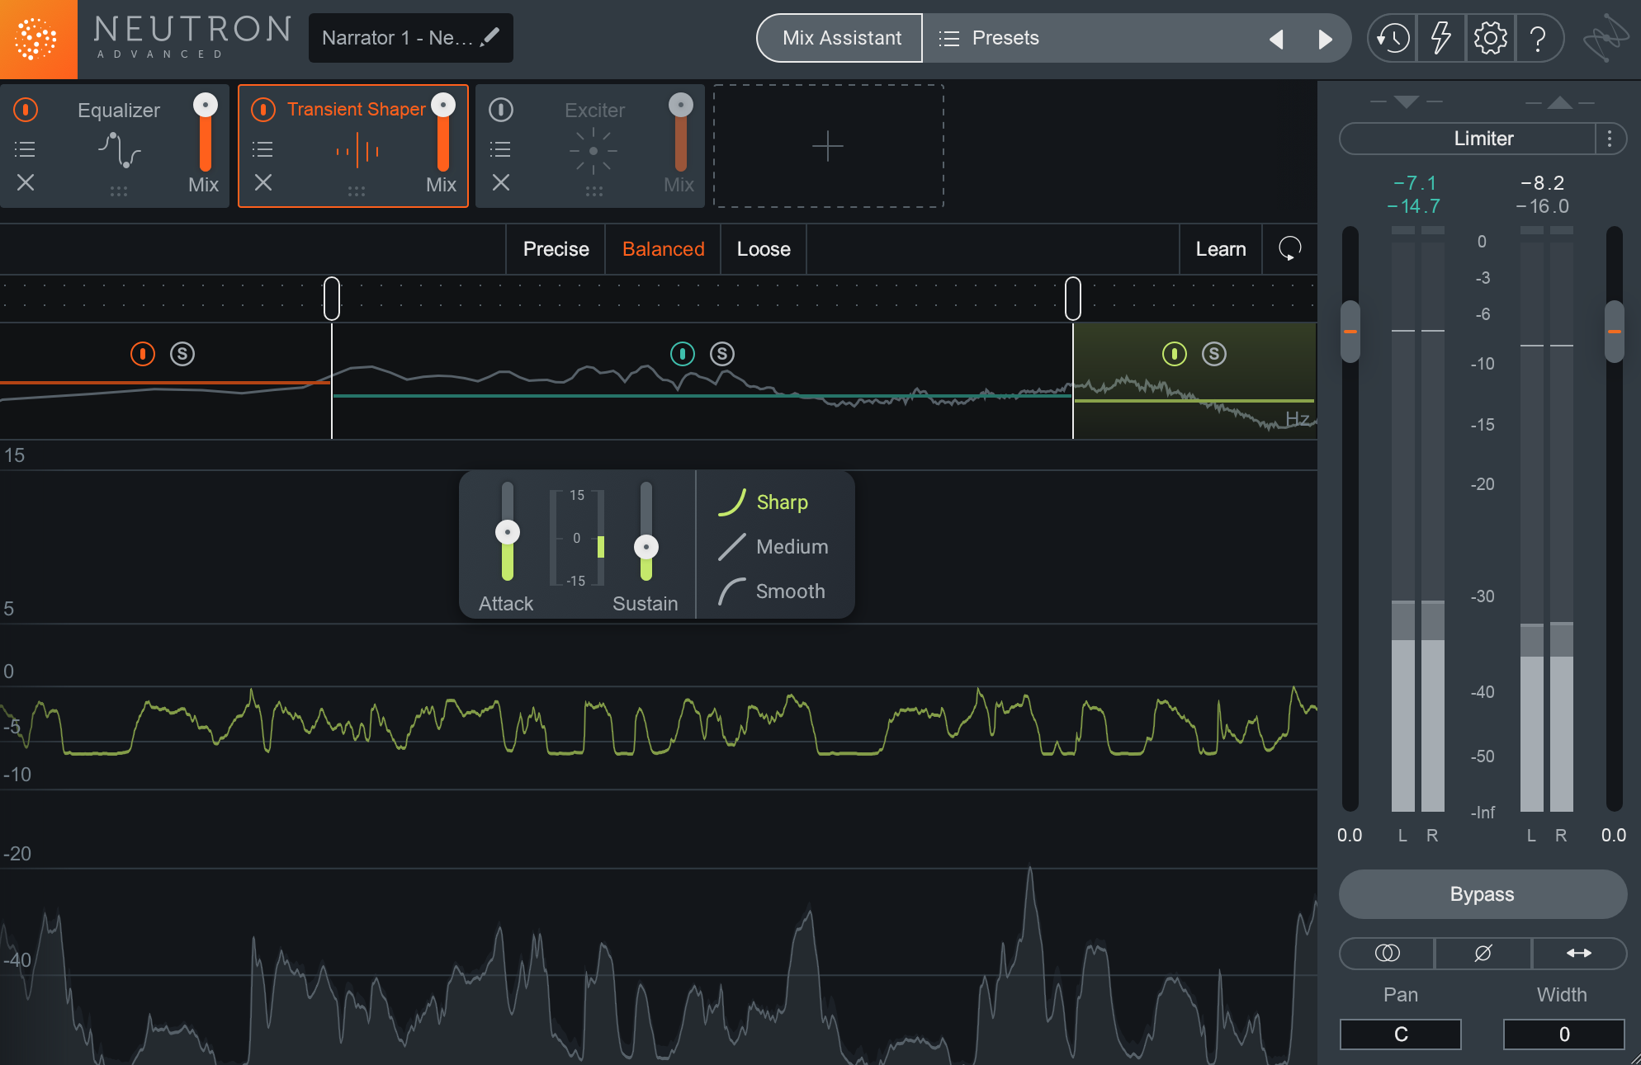
Task: Click the Width value field
Action: click(x=1563, y=1034)
